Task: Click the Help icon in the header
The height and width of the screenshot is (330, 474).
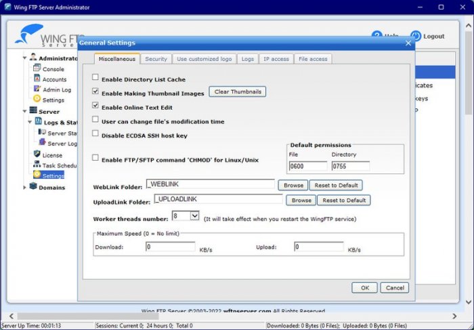Action: (x=376, y=35)
